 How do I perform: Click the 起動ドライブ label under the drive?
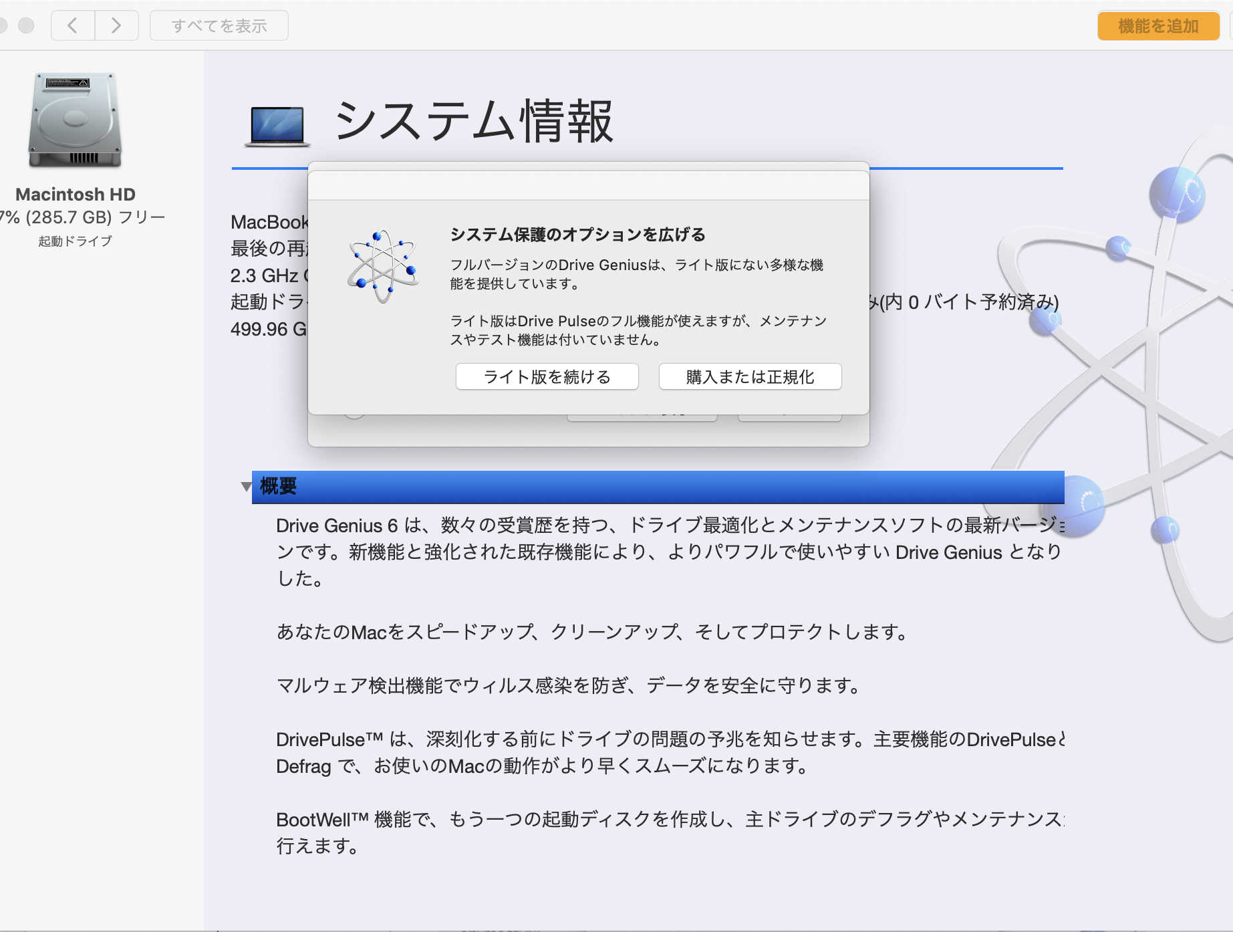coord(75,241)
